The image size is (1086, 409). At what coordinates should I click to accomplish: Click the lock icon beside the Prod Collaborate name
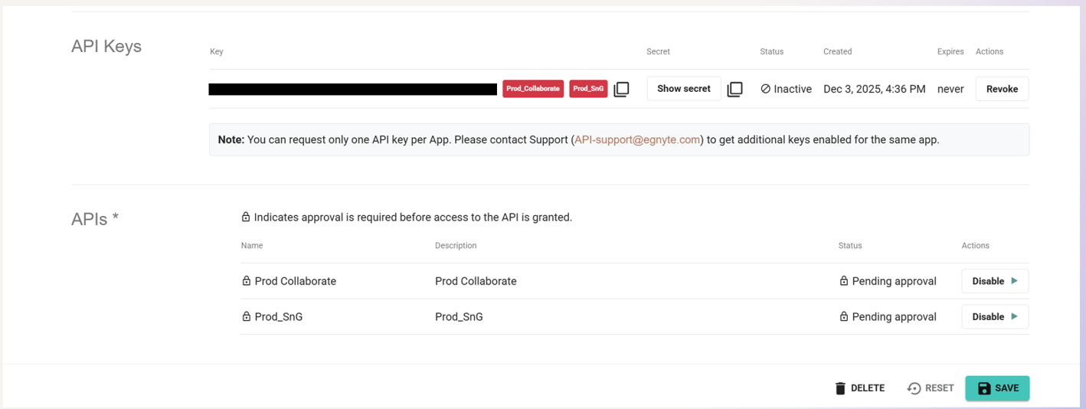[247, 281]
